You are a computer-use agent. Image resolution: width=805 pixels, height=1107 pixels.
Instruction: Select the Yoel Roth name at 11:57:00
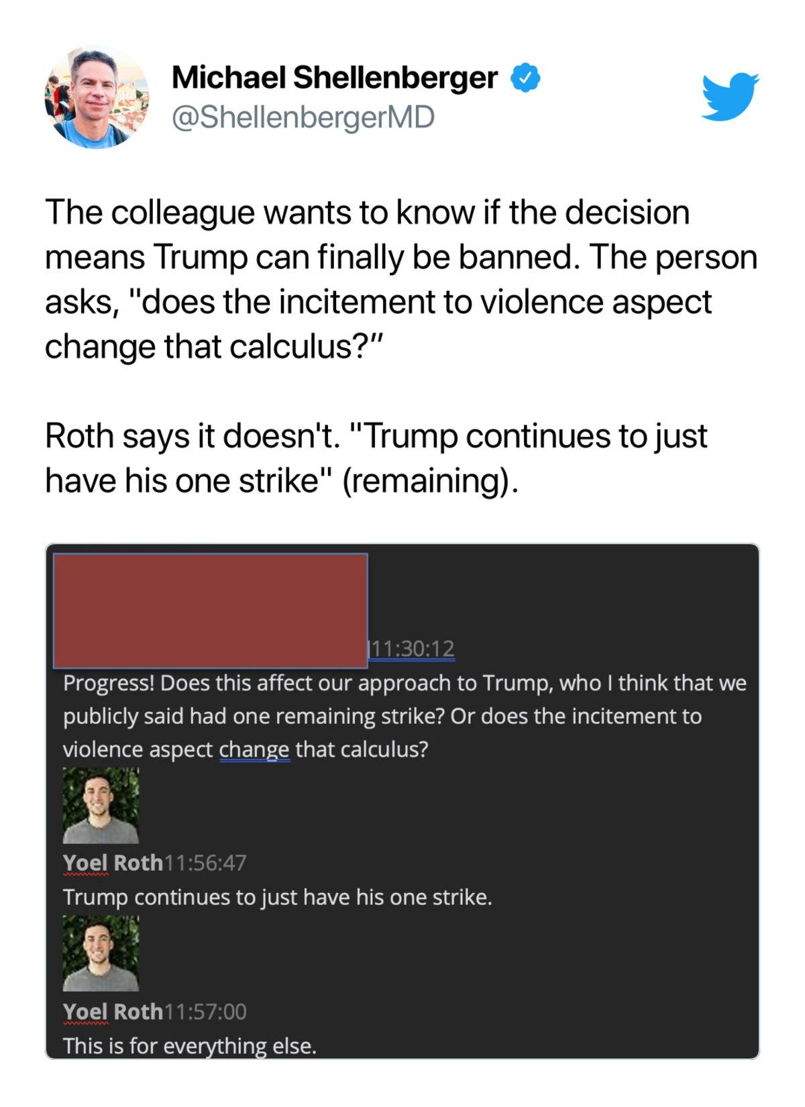point(113,1011)
